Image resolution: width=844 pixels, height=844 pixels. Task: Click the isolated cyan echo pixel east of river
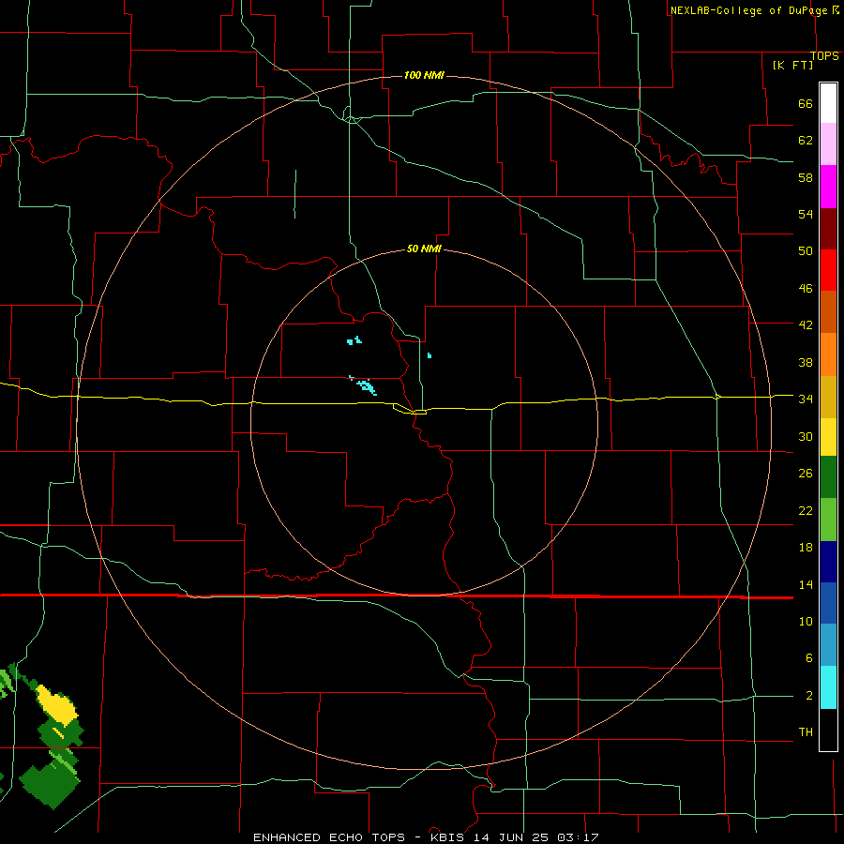coord(429,355)
